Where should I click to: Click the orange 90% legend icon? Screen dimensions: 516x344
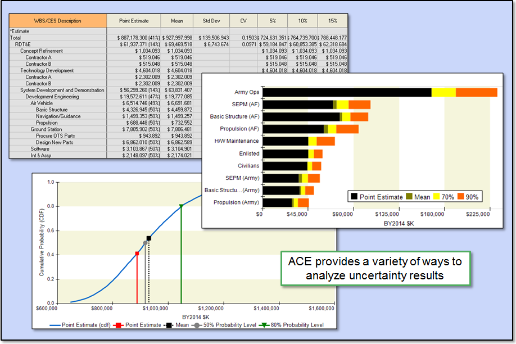(x=460, y=197)
